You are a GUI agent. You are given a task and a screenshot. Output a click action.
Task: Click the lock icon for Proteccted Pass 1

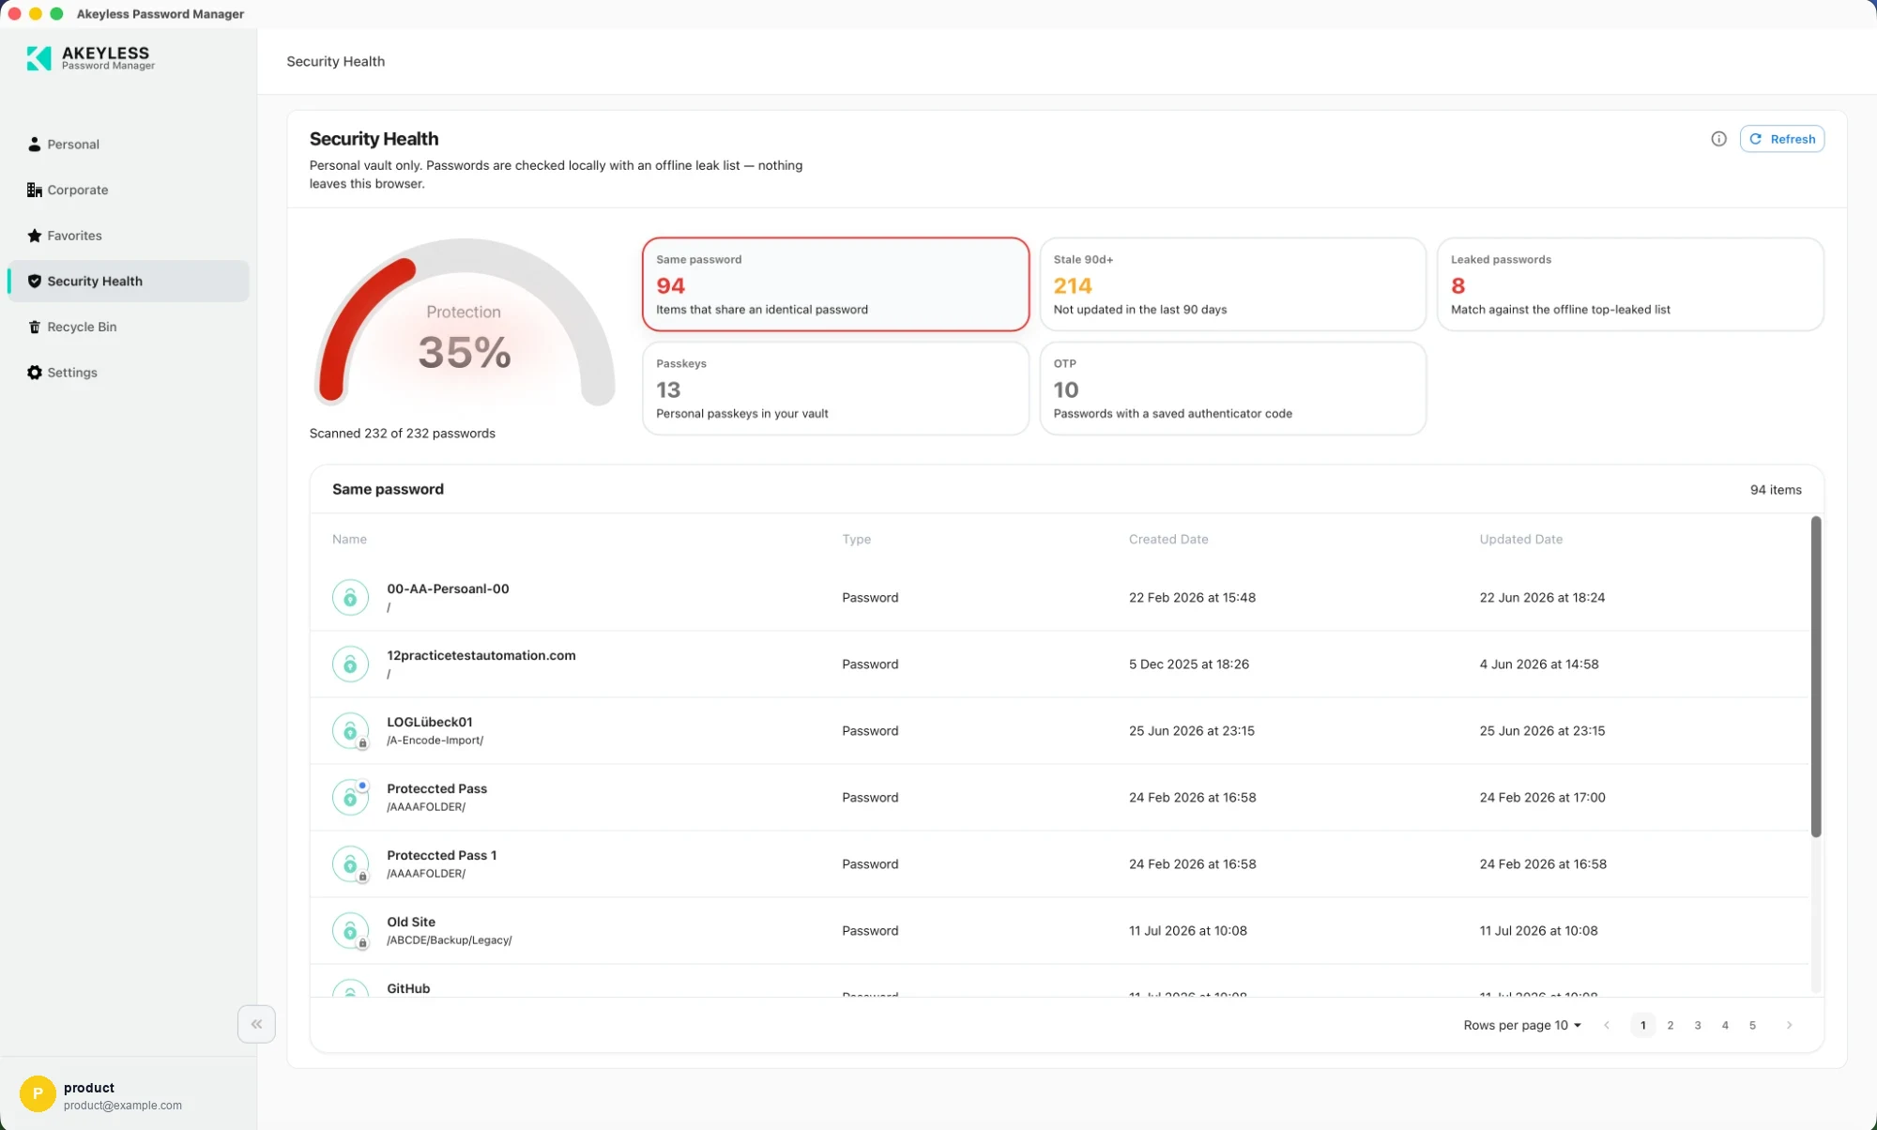point(350,863)
